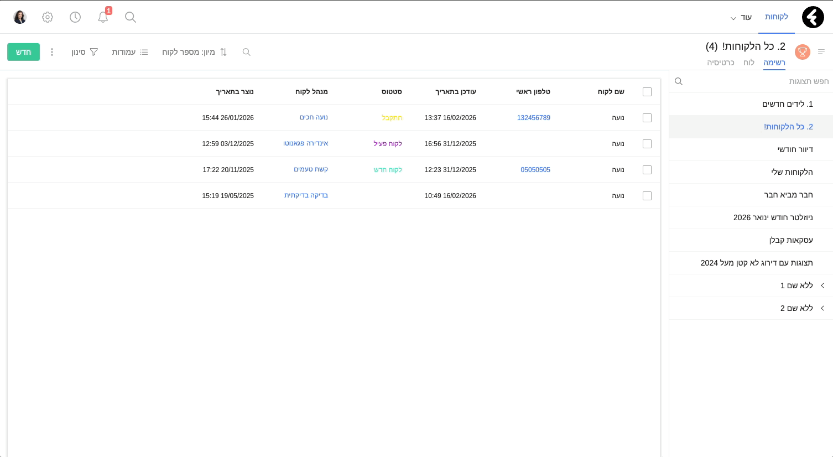Select the דיווח חודשי view
This screenshot has height=457, width=833.
[x=751, y=149]
